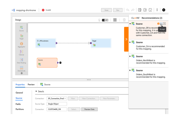
Task: Click the Single Object source type field
Action: [x=57, y=104]
